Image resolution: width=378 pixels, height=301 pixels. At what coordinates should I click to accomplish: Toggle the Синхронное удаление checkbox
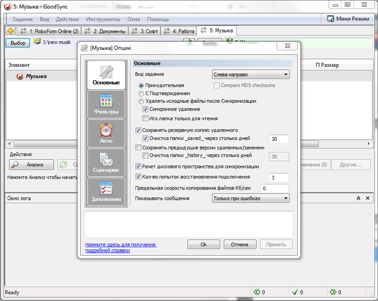click(x=146, y=109)
